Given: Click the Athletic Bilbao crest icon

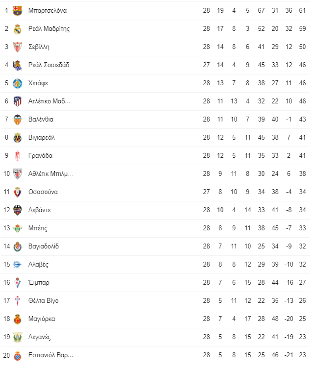Looking at the screenshot, I should (18, 174).
